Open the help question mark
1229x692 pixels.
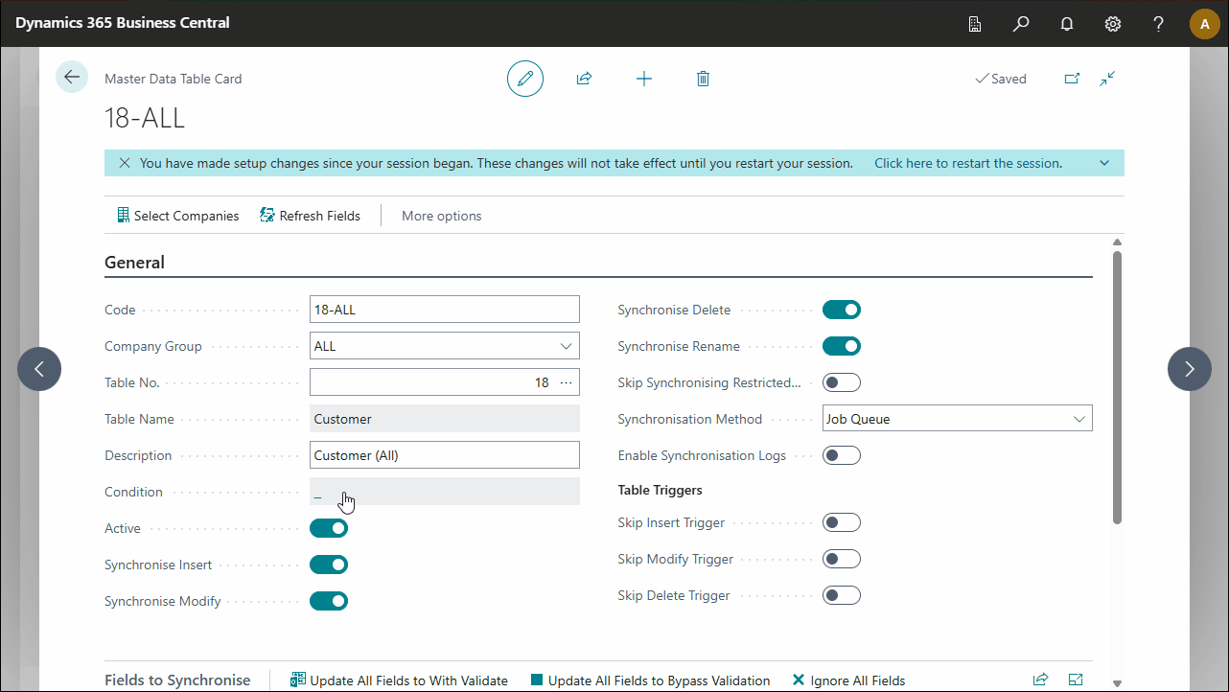(1159, 23)
